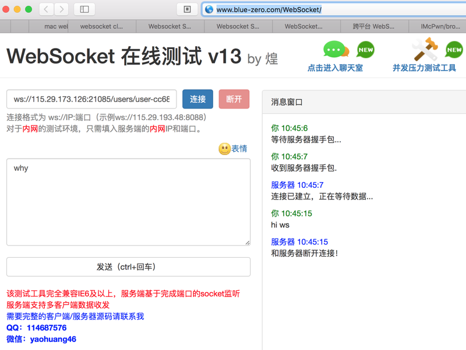Go back with Safari's back arrow
The height and width of the screenshot is (350, 466).
point(47,9)
